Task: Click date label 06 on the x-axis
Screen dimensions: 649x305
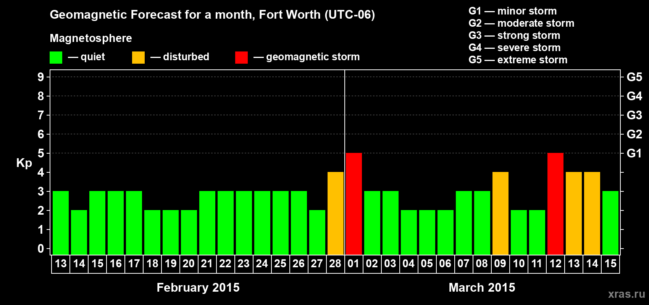Action: [x=445, y=264]
